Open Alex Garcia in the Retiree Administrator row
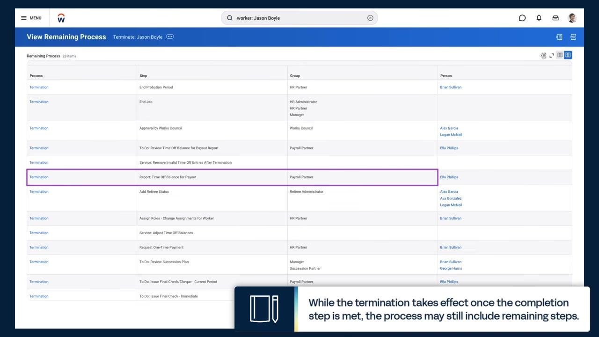 [449, 191]
